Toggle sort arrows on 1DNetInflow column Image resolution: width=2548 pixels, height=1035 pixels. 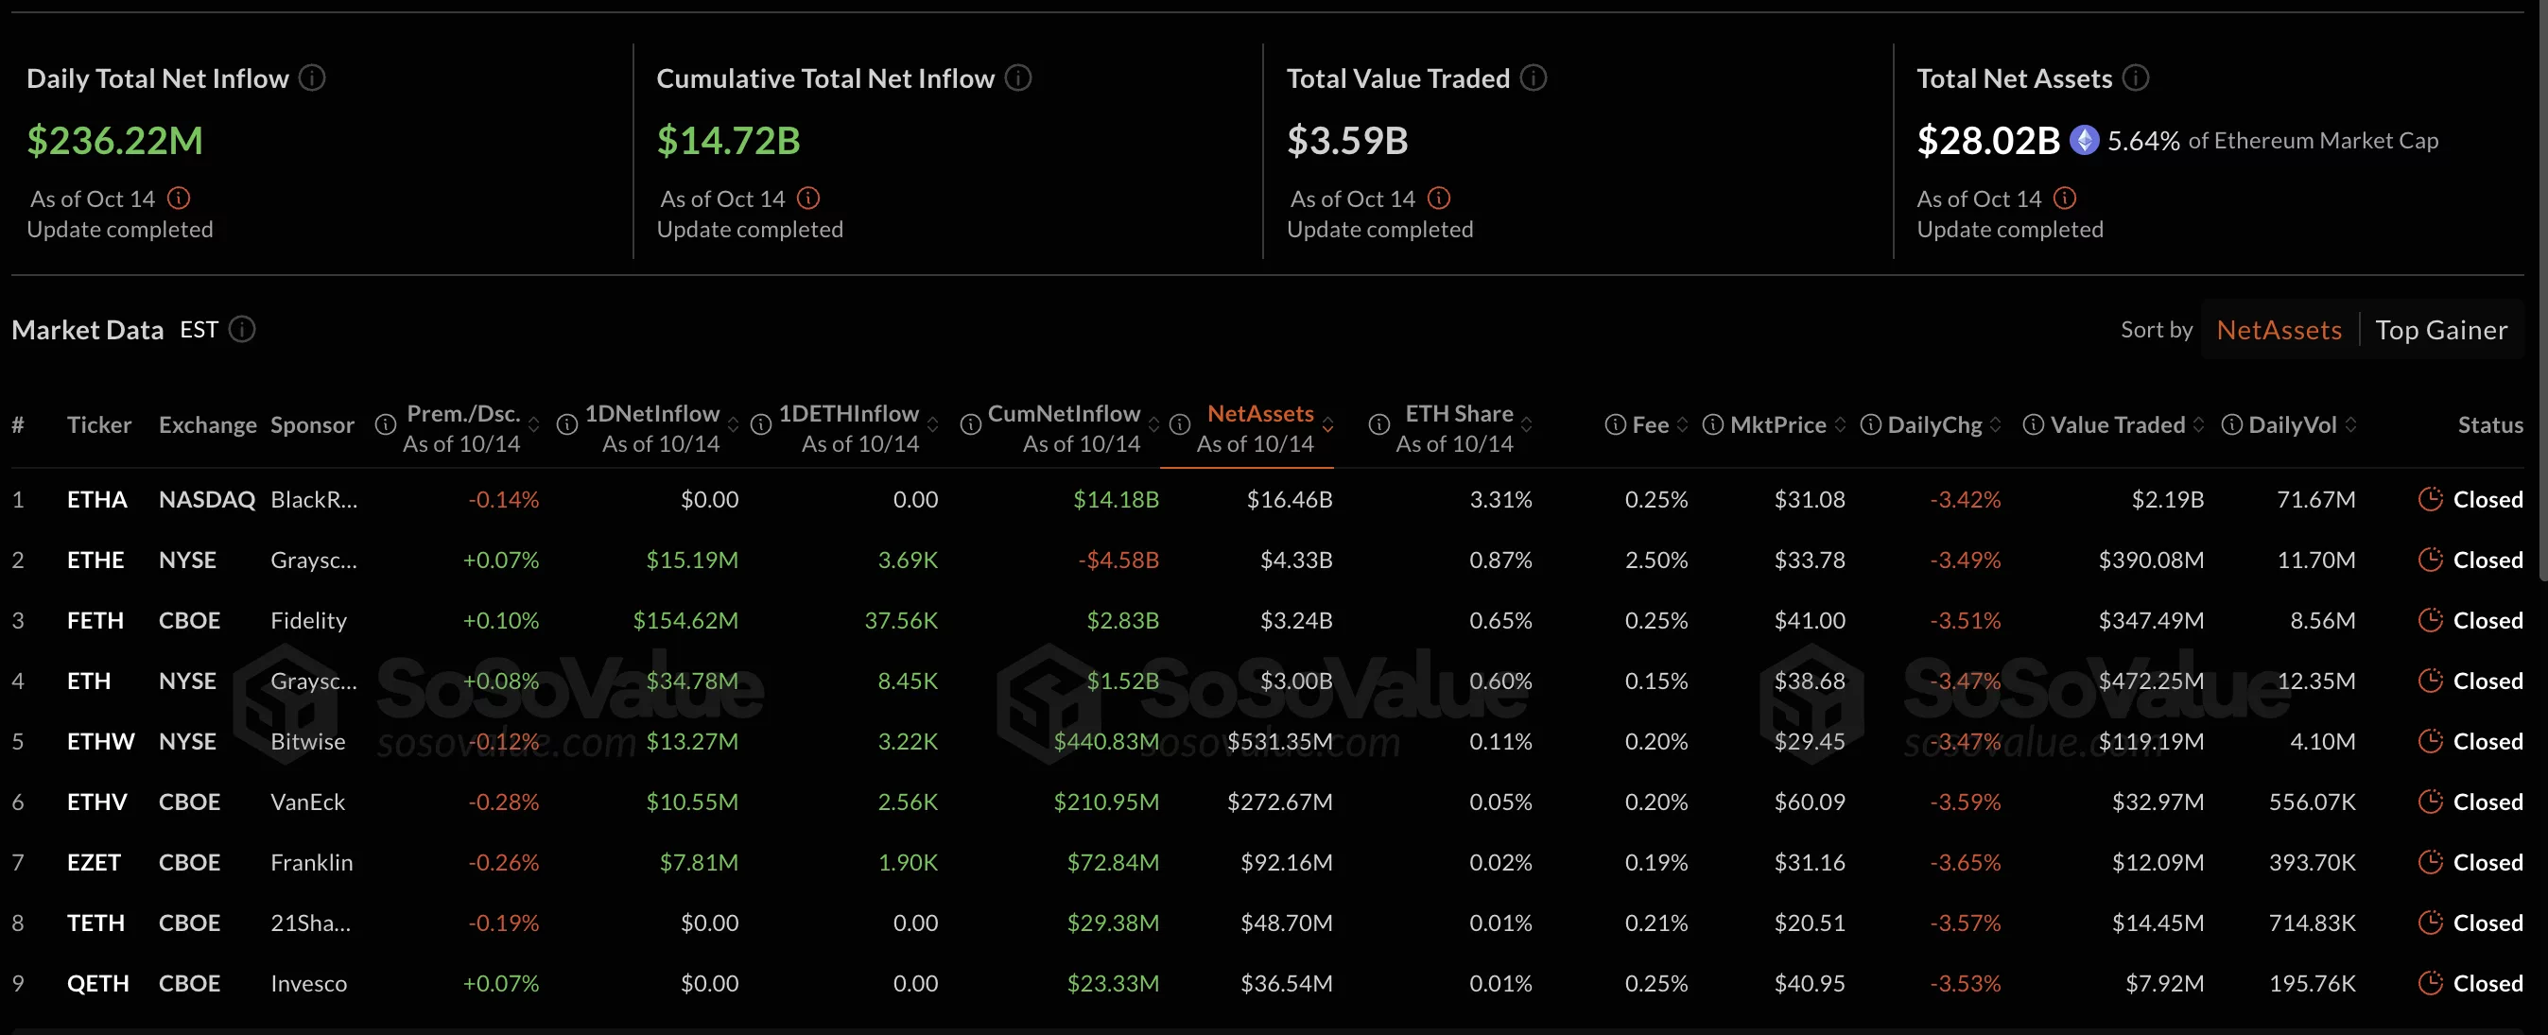tap(733, 425)
